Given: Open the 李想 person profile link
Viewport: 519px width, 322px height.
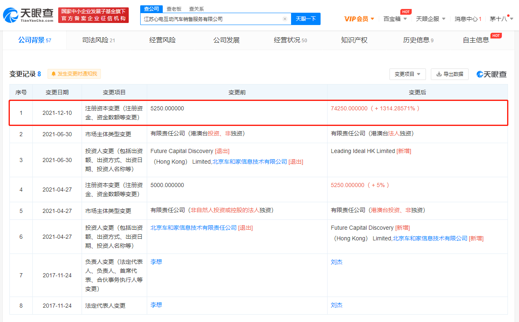Looking at the screenshot, I should [156, 261].
